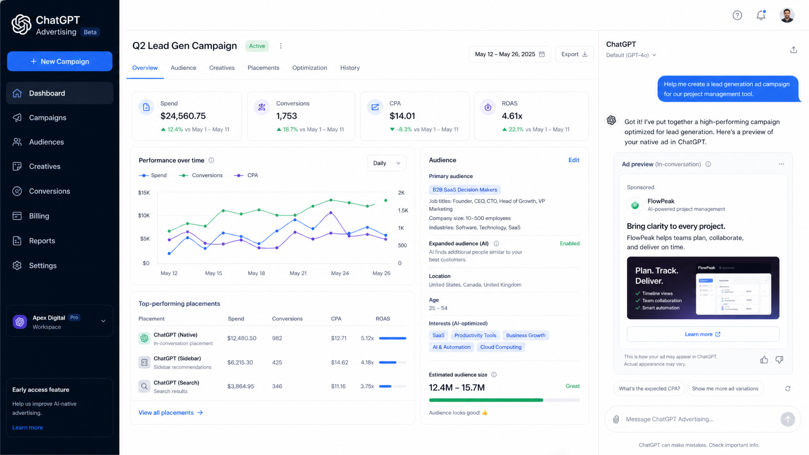The width and height of the screenshot is (809, 455).
Task: Open Settings in the sidebar
Action: (60, 266)
